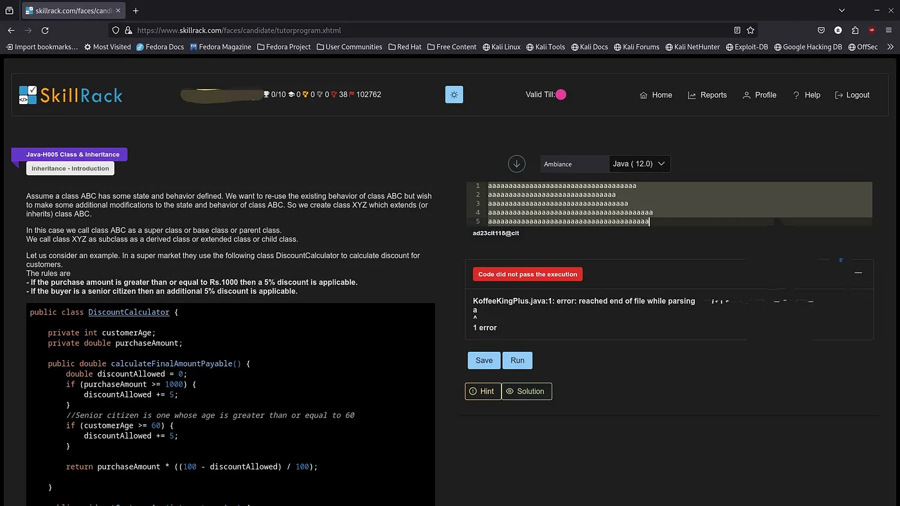The width and height of the screenshot is (900, 506).
Task: Open the Kali Linux bookmark
Action: pos(501,47)
